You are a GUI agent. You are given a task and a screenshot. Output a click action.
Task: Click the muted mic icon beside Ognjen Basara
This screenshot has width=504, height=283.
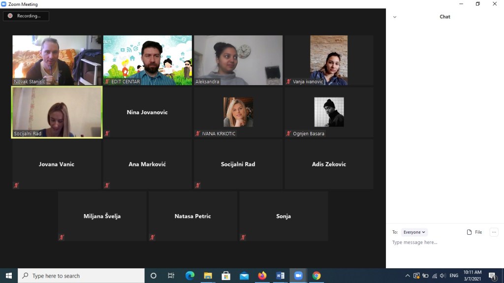point(288,133)
